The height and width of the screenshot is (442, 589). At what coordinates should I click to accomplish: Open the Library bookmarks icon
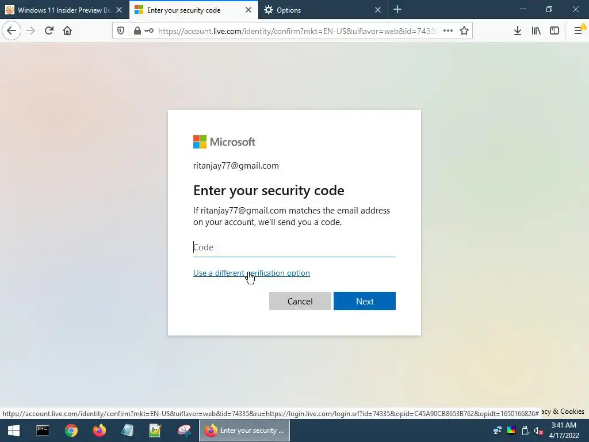pyautogui.click(x=536, y=31)
